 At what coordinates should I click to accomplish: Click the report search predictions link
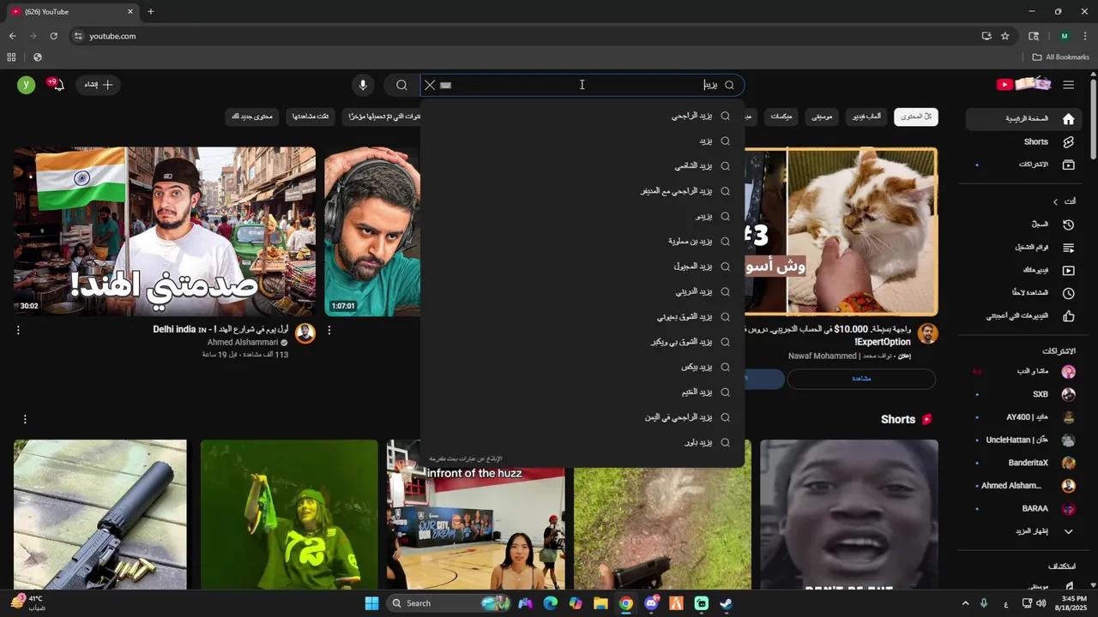pyautogui.click(x=465, y=459)
